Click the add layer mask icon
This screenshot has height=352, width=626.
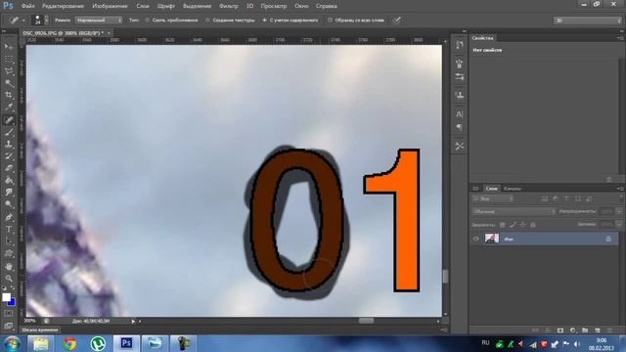(x=560, y=330)
